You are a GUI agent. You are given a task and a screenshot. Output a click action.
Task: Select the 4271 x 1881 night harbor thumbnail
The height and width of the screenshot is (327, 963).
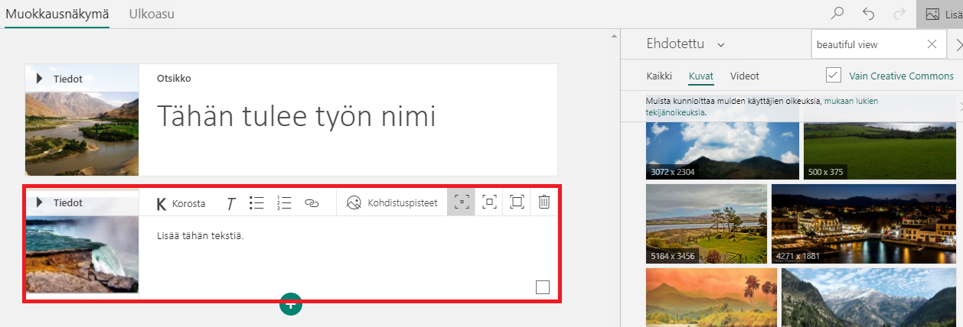[x=864, y=224]
